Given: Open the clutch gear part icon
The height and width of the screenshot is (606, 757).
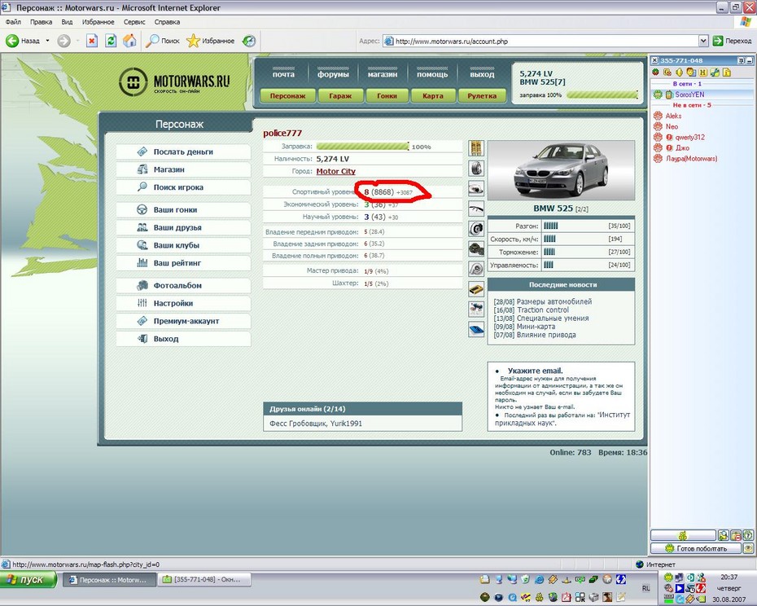Looking at the screenshot, I should (476, 249).
